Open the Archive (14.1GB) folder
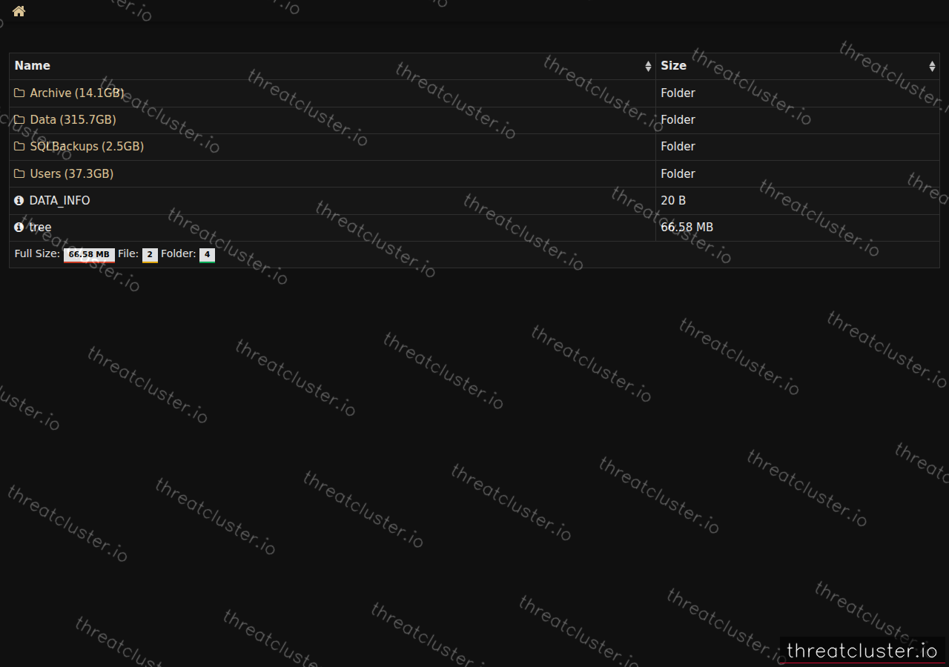 (77, 93)
